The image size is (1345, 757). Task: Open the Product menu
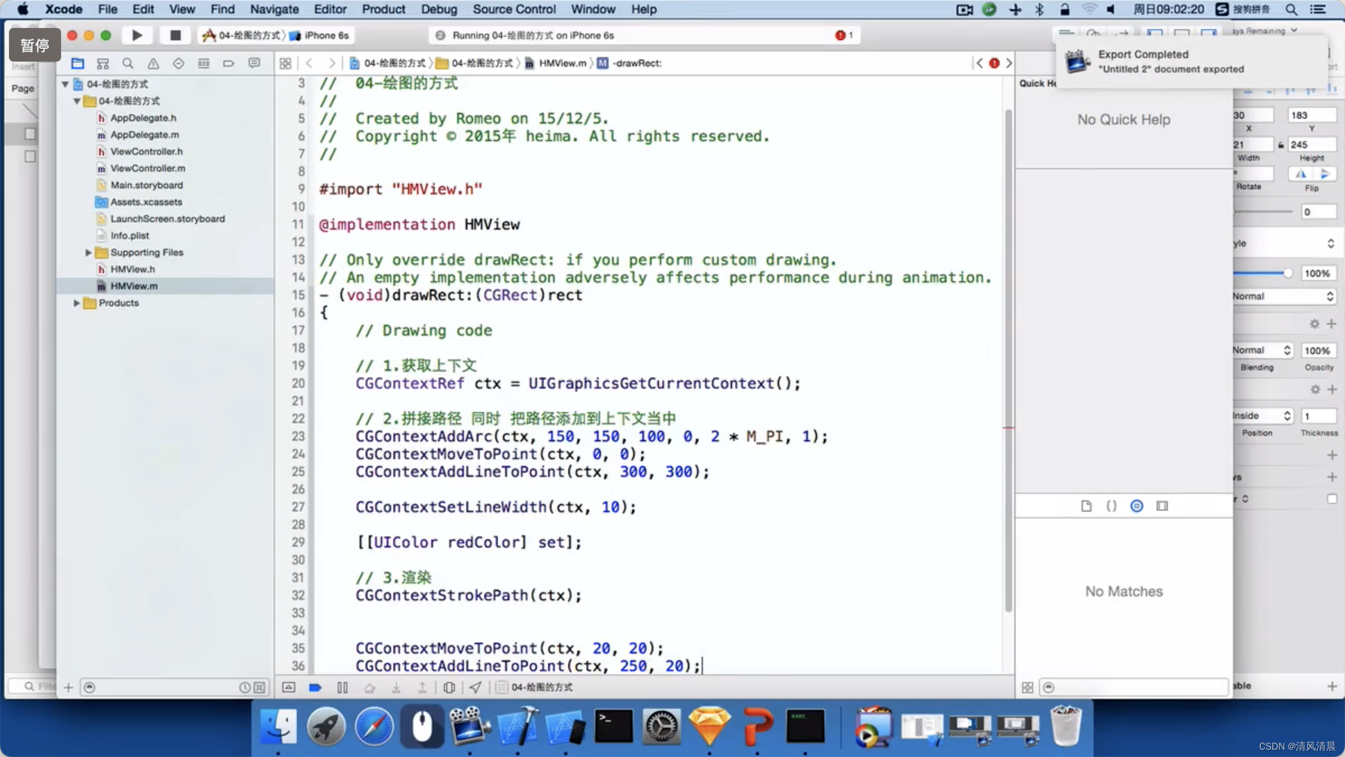(x=383, y=9)
